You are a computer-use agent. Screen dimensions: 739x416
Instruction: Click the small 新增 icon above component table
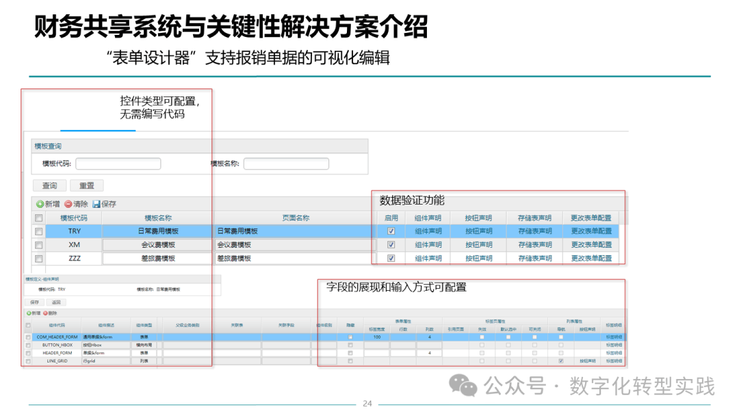(x=29, y=313)
